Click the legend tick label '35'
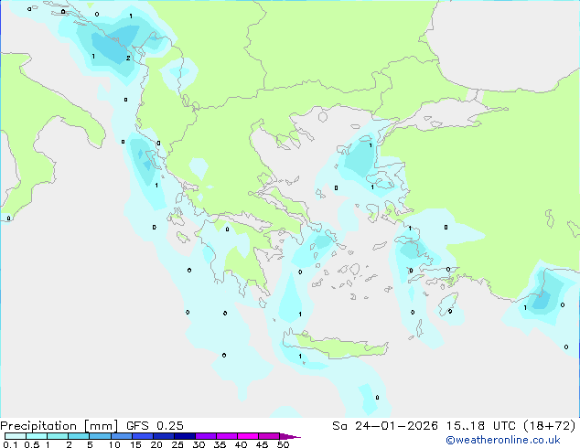580x448 pixels. (x=220, y=444)
